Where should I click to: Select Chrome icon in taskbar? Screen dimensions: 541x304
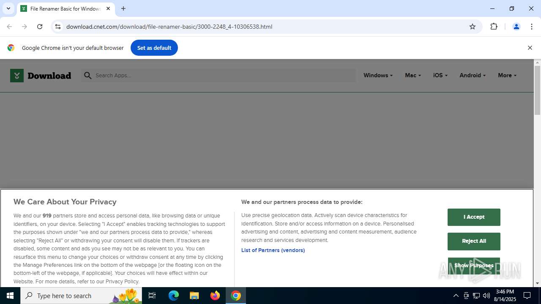click(236, 296)
